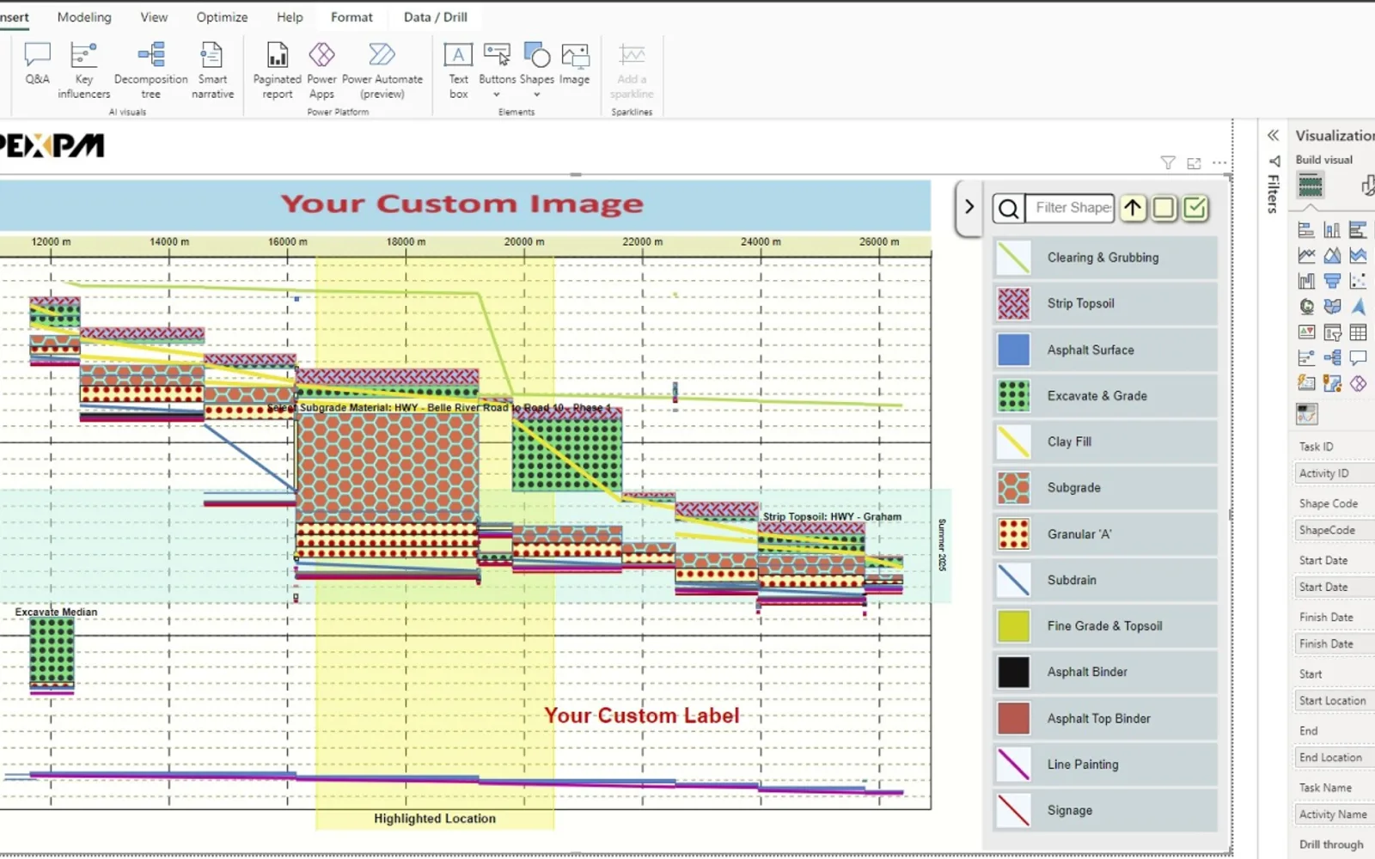Click the Asphalt Surface blue swatch
Screen dimensions: 1375x859
[x=1013, y=350]
